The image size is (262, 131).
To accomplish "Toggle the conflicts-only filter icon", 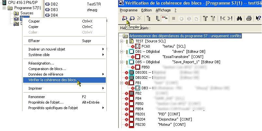I will [x=165, y=18].
